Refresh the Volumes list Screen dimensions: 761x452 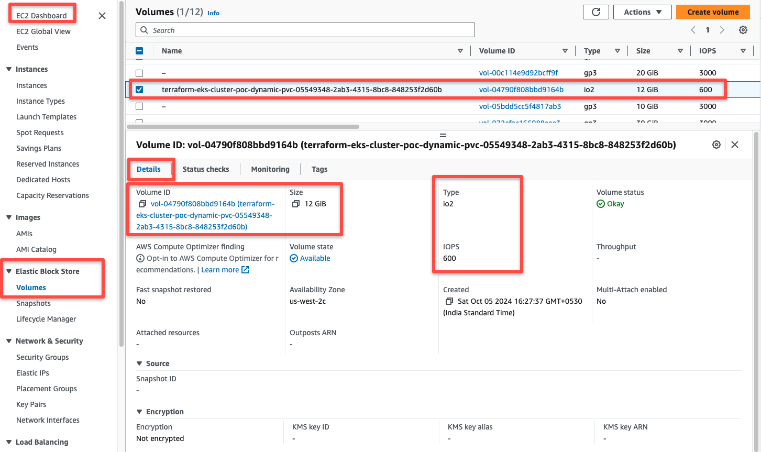coord(595,12)
